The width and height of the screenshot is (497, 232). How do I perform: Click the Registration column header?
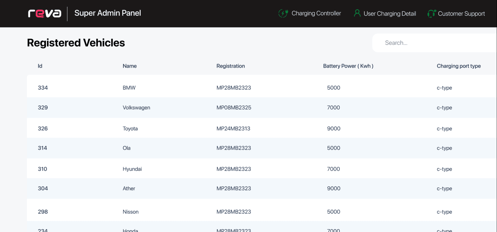pyautogui.click(x=230, y=66)
